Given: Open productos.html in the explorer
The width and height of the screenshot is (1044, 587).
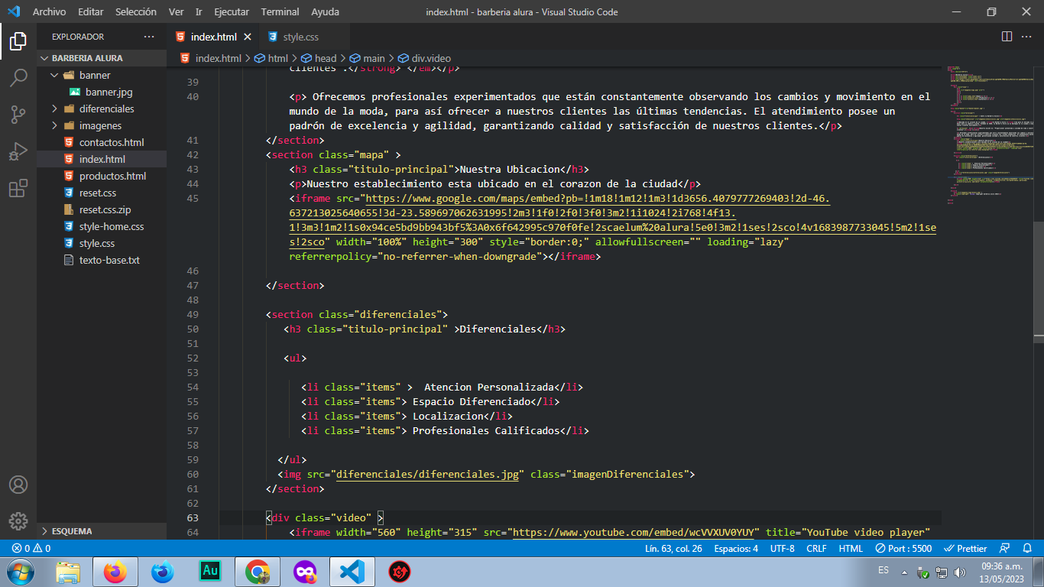Looking at the screenshot, I should click(x=102, y=176).
